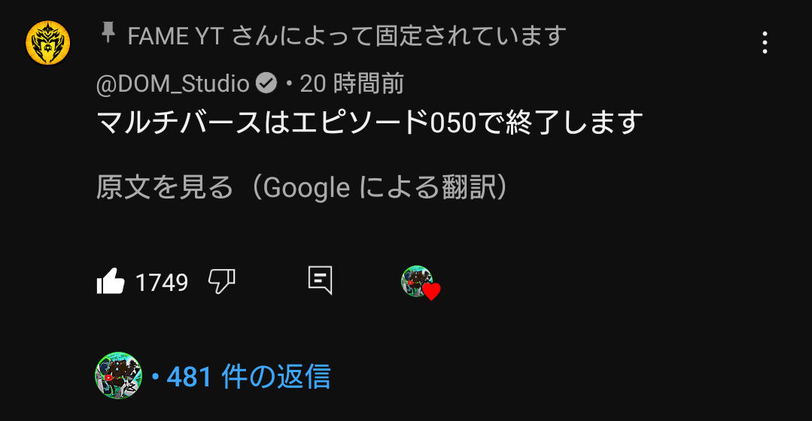Screen dimensions: 812x421
Task: Expand the 481 件の返信 replies thread
Action: click(x=248, y=376)
